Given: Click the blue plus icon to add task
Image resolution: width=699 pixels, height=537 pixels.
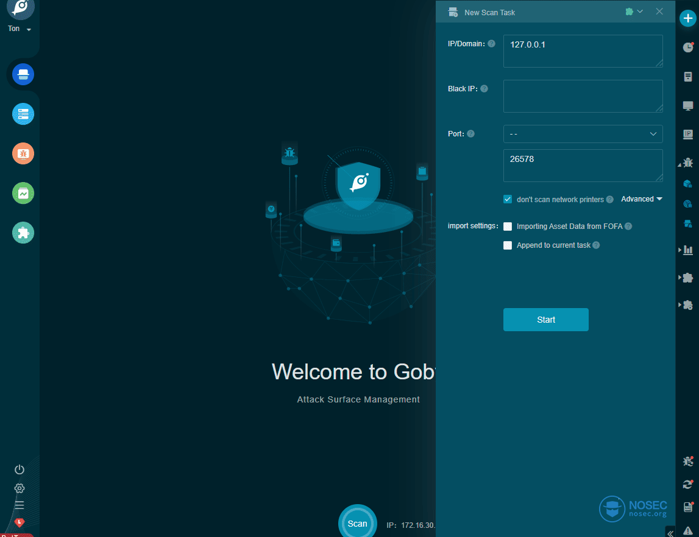Looking at the screenshot, I should [x=688, y=18].
